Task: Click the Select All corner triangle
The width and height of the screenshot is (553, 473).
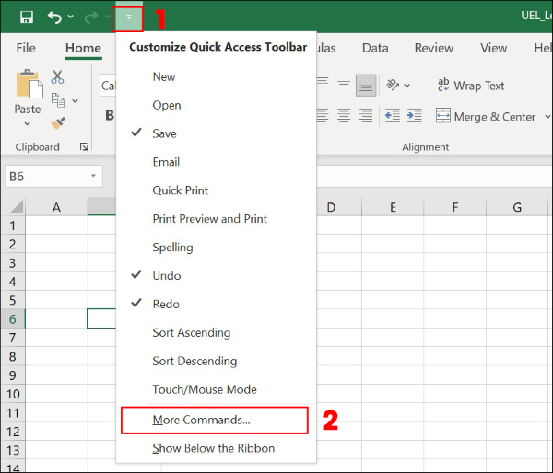Action: coord(17,207)
